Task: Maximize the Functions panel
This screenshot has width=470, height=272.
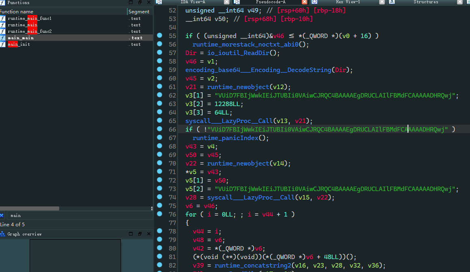Action: (x=131, y=2)
